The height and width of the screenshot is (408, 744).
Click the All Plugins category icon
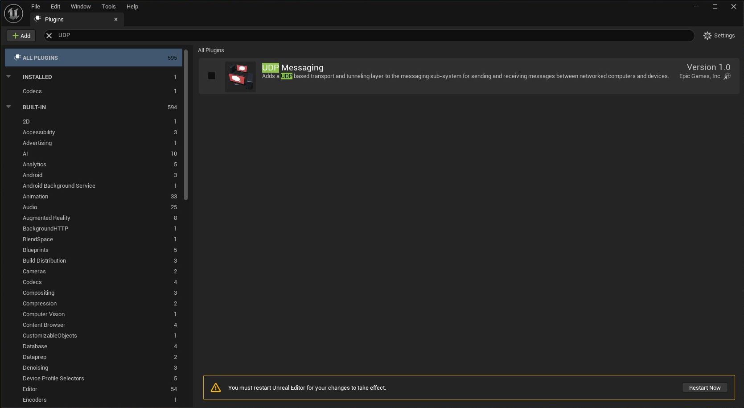coord(17,58)
